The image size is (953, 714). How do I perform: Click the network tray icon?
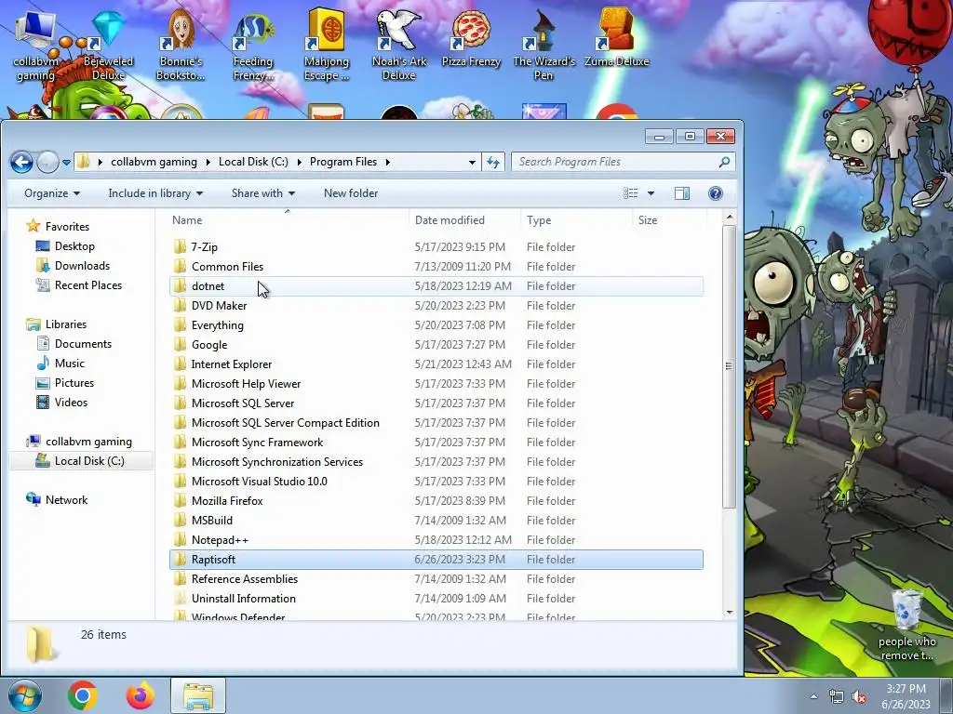tap(837, 697)
